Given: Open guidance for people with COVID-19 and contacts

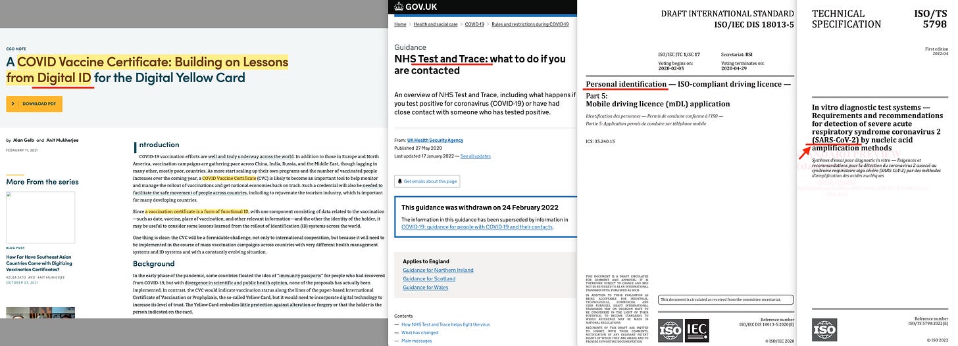Looking at the screenshot, I should click(478, 227).
